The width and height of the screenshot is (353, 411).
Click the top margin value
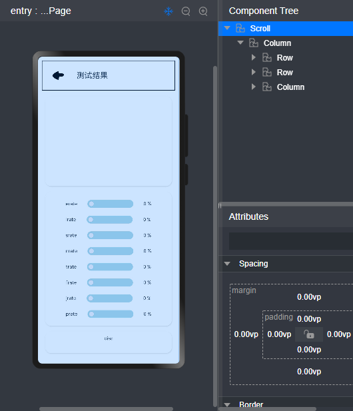[x=309, y=297]
